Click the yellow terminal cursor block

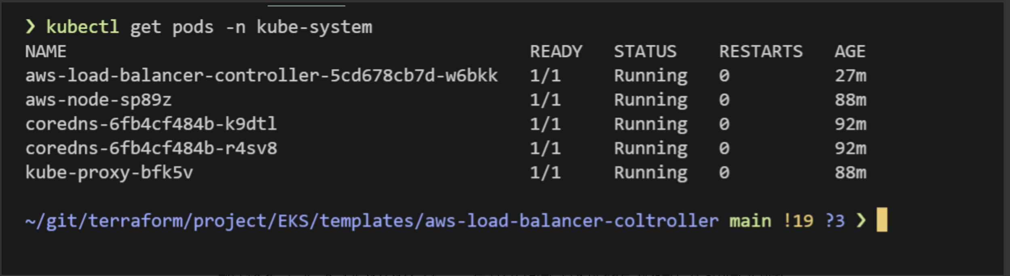[x=882, y=220]
